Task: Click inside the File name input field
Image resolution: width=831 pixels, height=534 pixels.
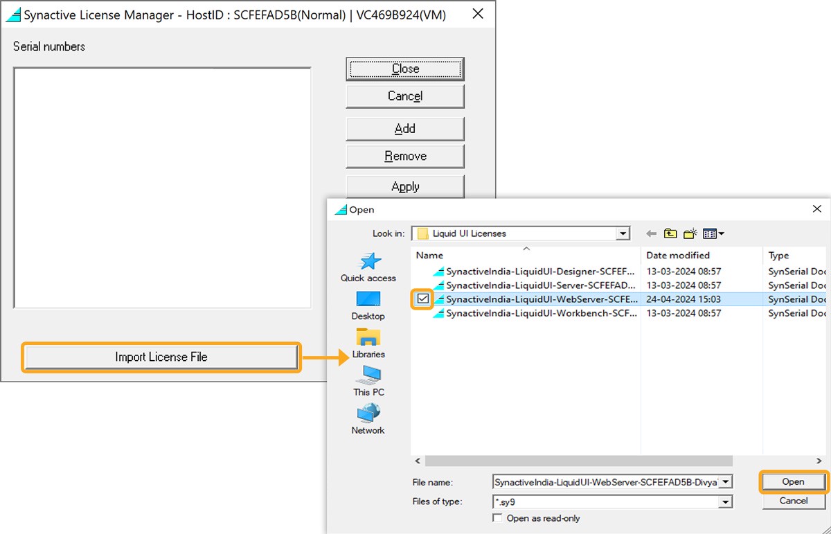Action: [x=606, y=481]
